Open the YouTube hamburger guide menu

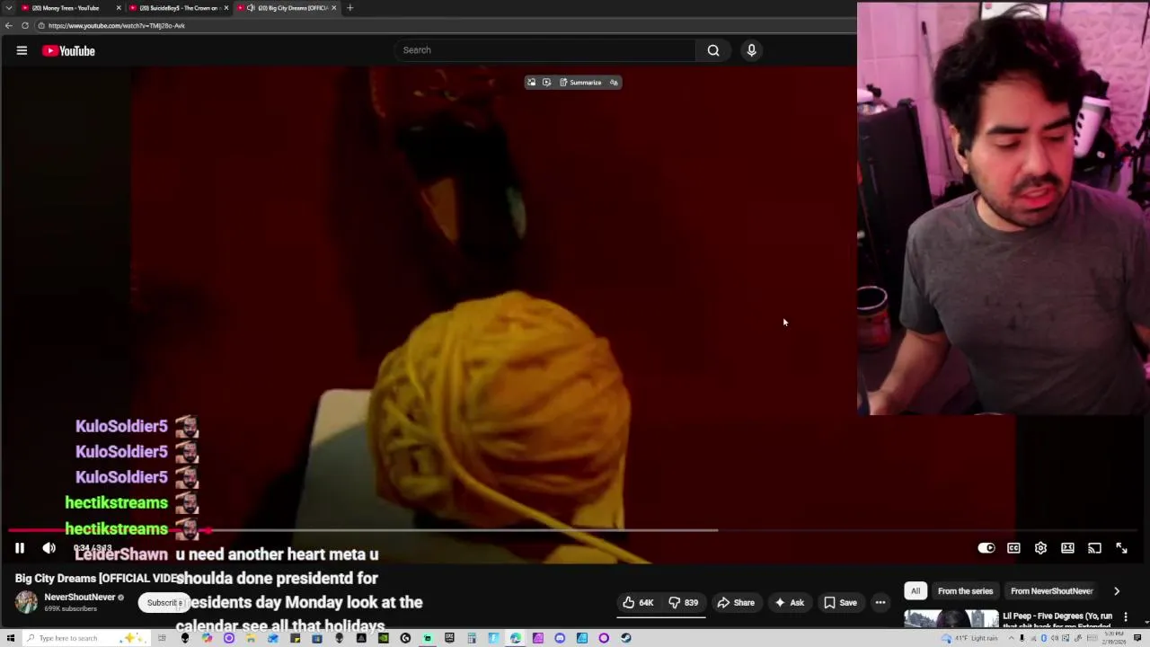pos(22,50)
